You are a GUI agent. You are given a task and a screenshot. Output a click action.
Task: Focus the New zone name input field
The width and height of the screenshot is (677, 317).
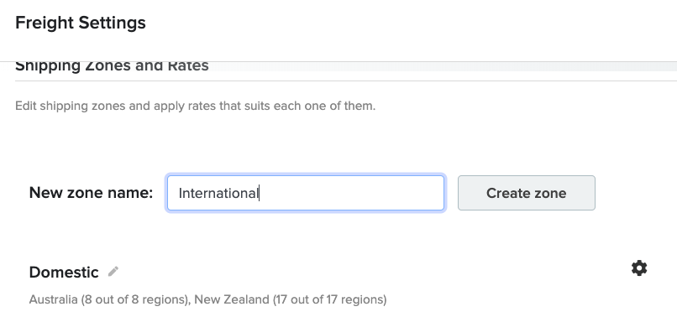pos(306,193)
